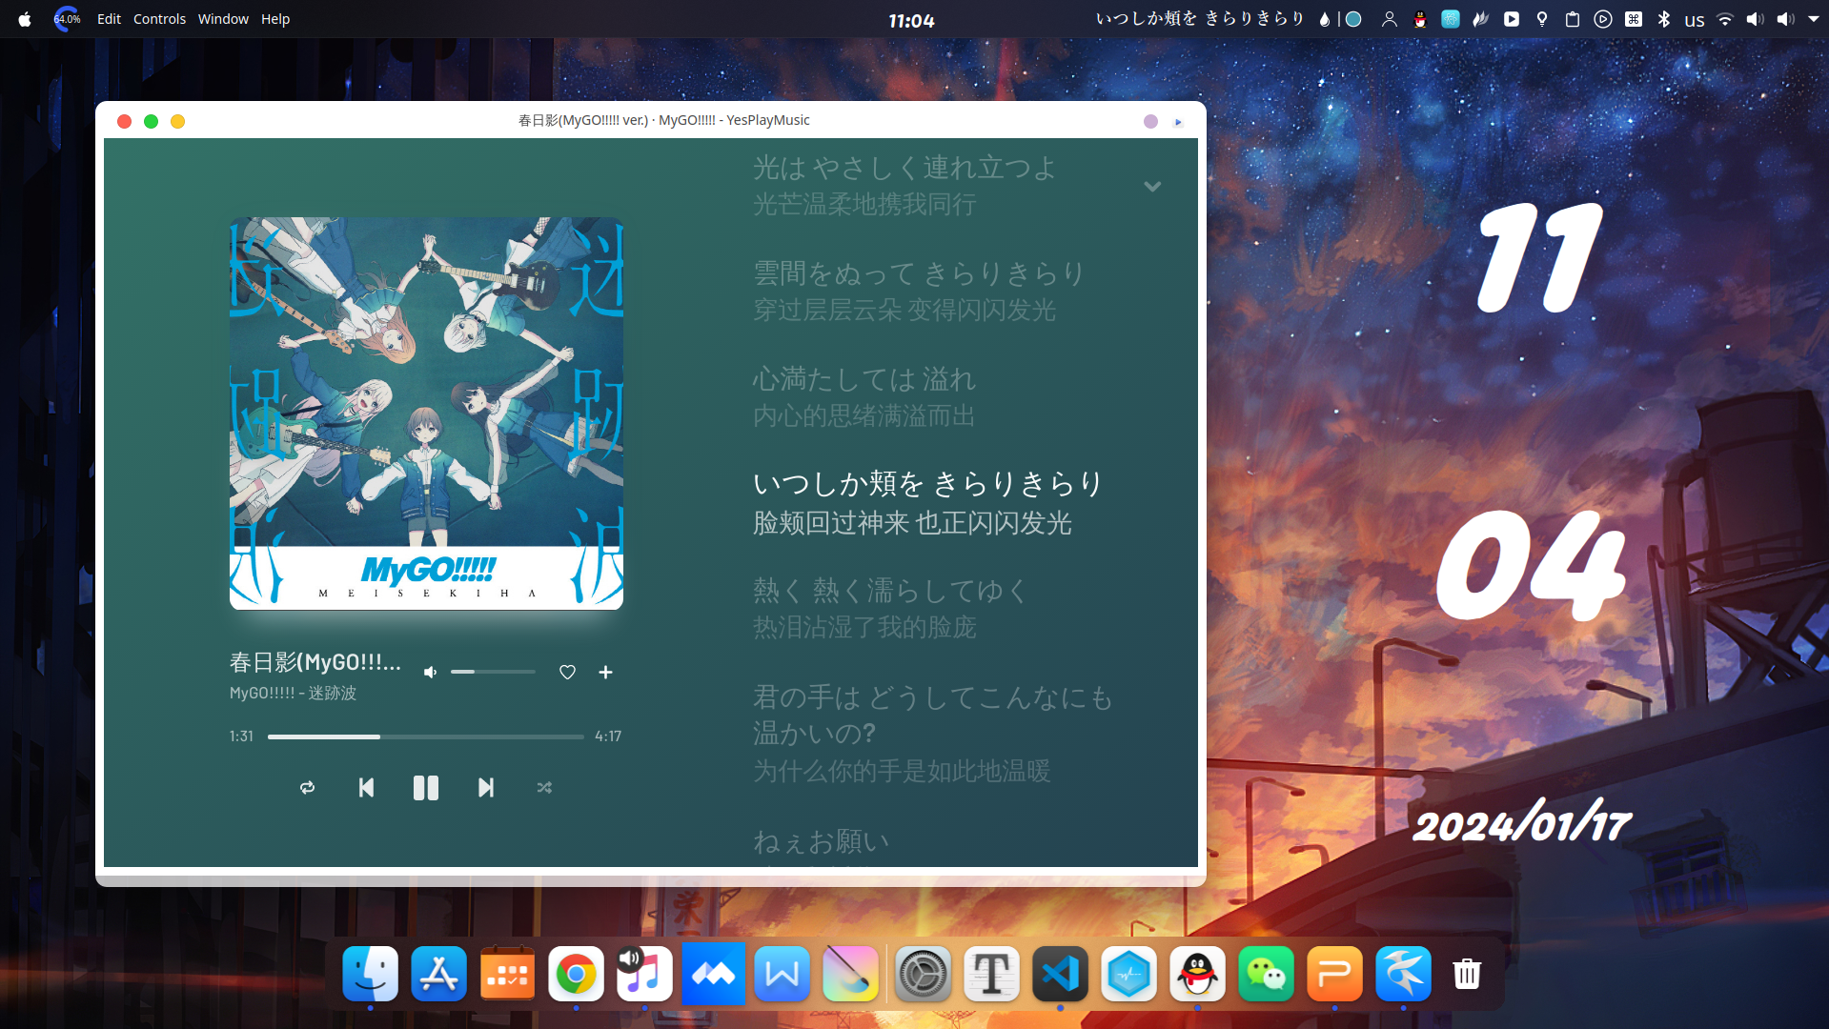Viewport: 1829px width, 1029px height.
Task: Click the 64.0% usage indicator
Action: [x=67, y=19]
